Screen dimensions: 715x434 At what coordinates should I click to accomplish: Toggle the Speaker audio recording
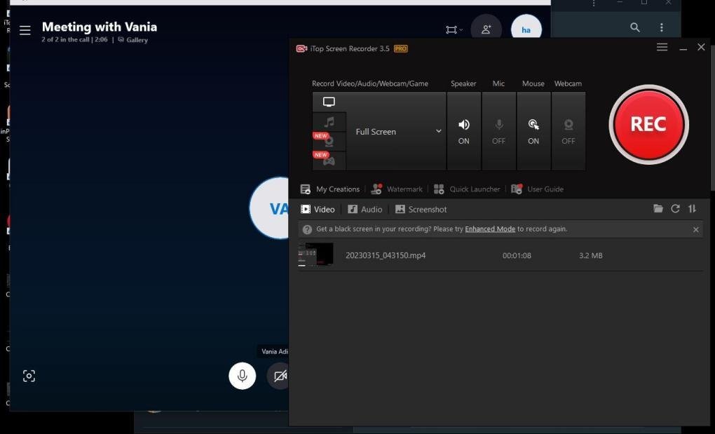[463, 131]
